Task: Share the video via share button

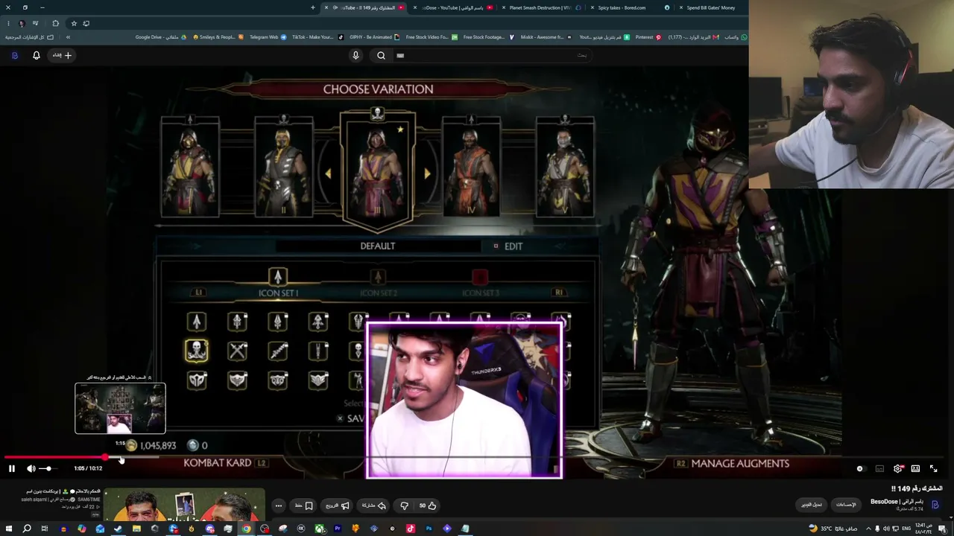Action: 374,505
